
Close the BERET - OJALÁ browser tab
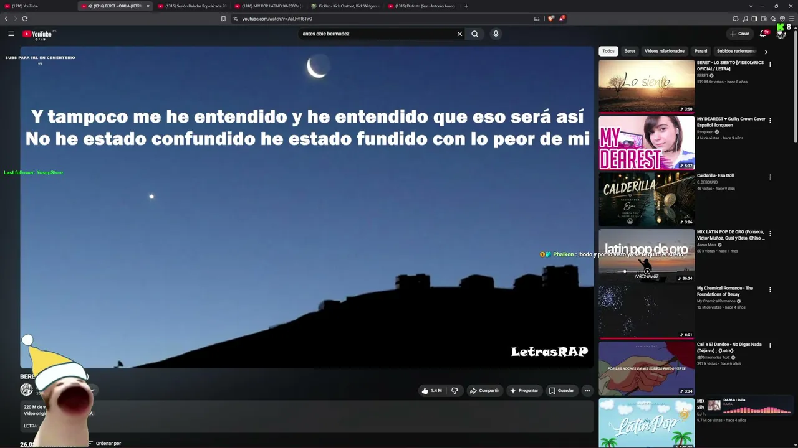148,6
